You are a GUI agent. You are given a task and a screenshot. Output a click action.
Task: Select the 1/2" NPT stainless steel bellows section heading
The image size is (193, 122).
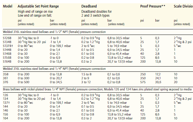coord(54,32)
